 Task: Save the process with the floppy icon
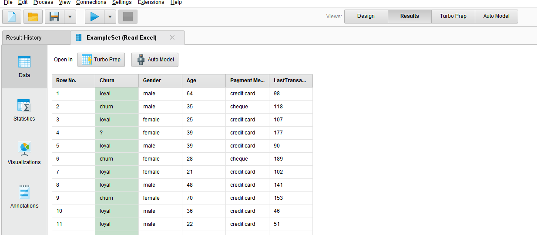54,17
